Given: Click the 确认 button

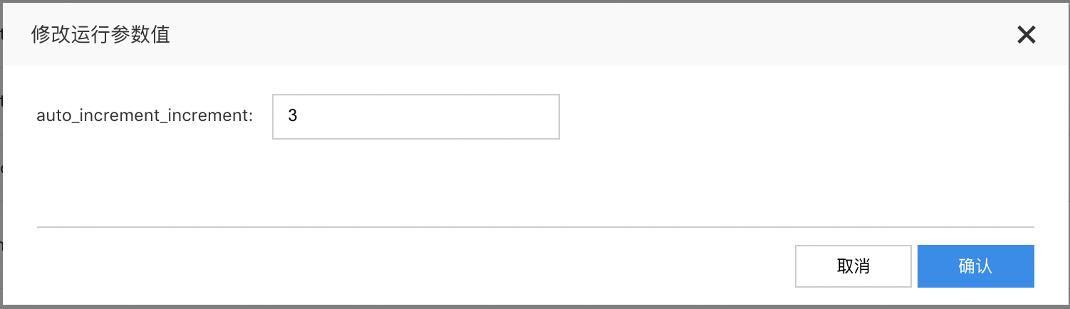Looking at the screenshot, I should (975, 266).
